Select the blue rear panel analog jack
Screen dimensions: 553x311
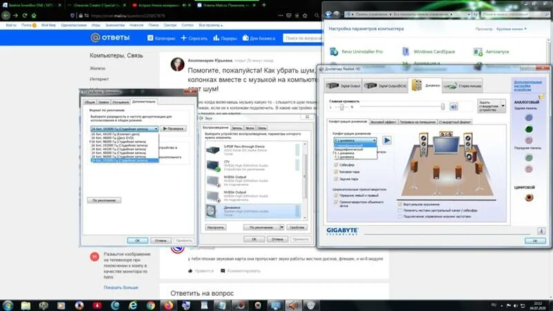click(529, 117)
